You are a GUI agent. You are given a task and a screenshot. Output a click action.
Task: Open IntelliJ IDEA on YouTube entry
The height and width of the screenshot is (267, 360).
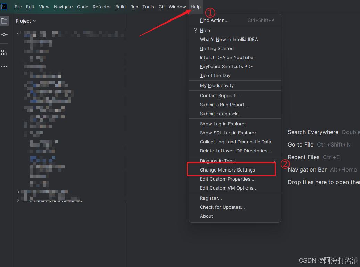pyautogui.click(x=235, y=57)
